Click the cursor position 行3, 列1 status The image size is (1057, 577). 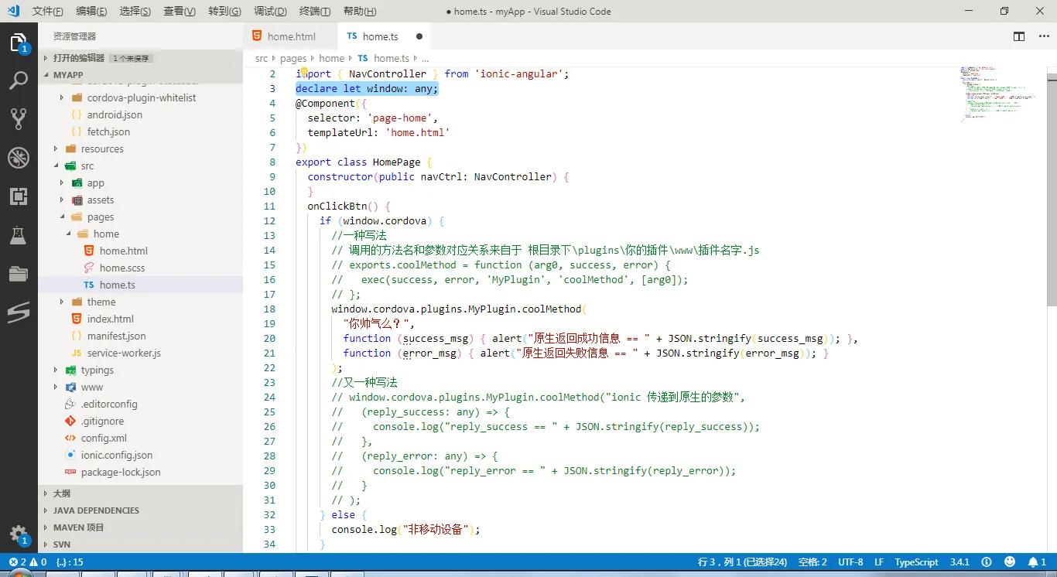pyautogui.click(x=742, y=562)
